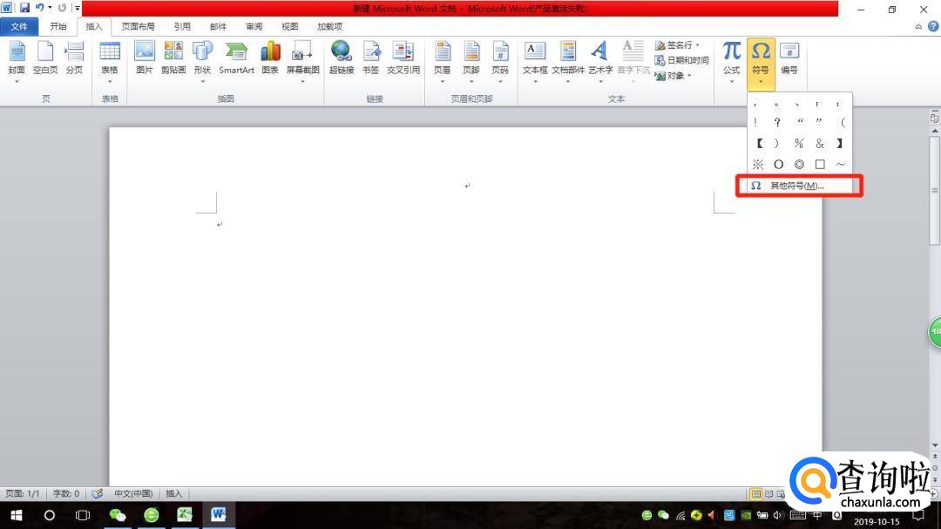
Task: Open the equation (公式) menu
Action: (x=732, y=60)
